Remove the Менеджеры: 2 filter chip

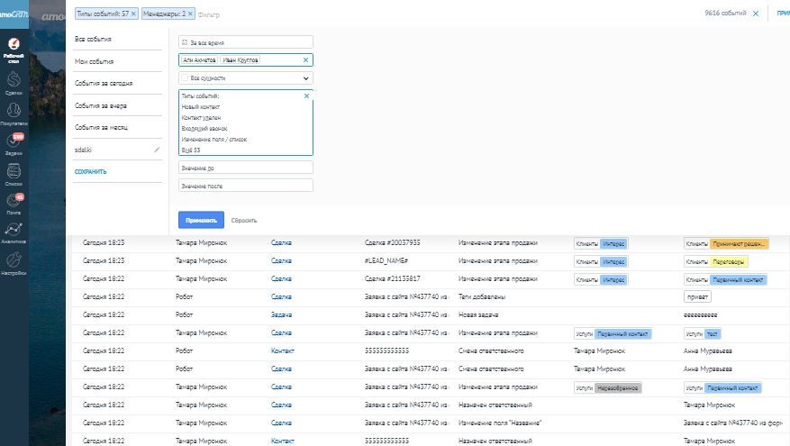(190, 14)
